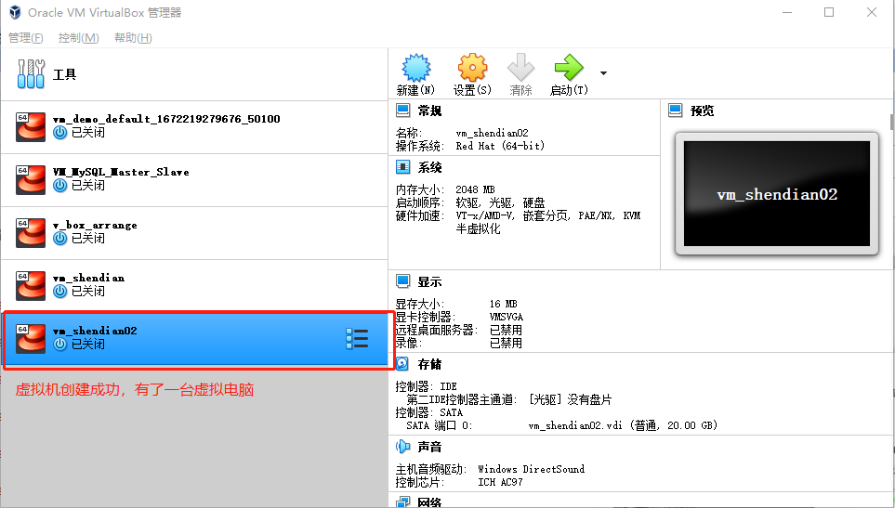This screenshot has width=895, height=508.
Task: Click optical drive entry [光驱] 没有盘片
Action: click(571, 399)
